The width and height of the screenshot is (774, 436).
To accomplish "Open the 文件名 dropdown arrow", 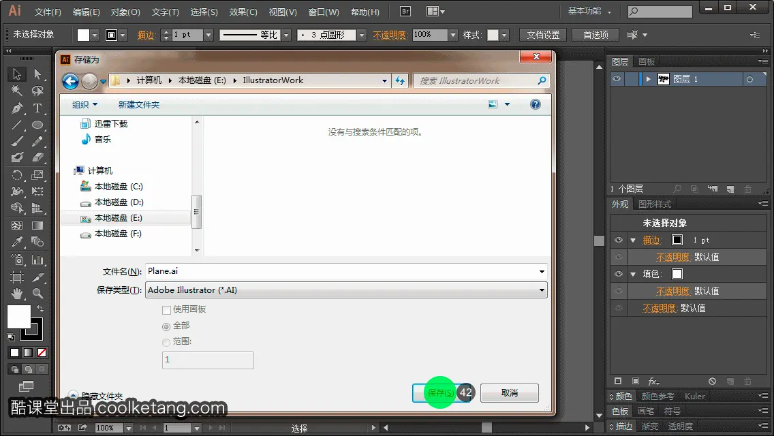I will point(542,272).
